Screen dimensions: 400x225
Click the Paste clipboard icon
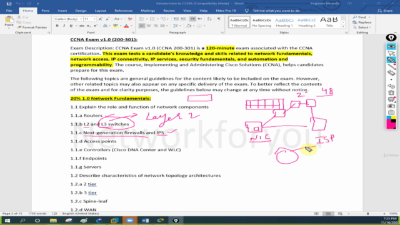coord(9,20)
